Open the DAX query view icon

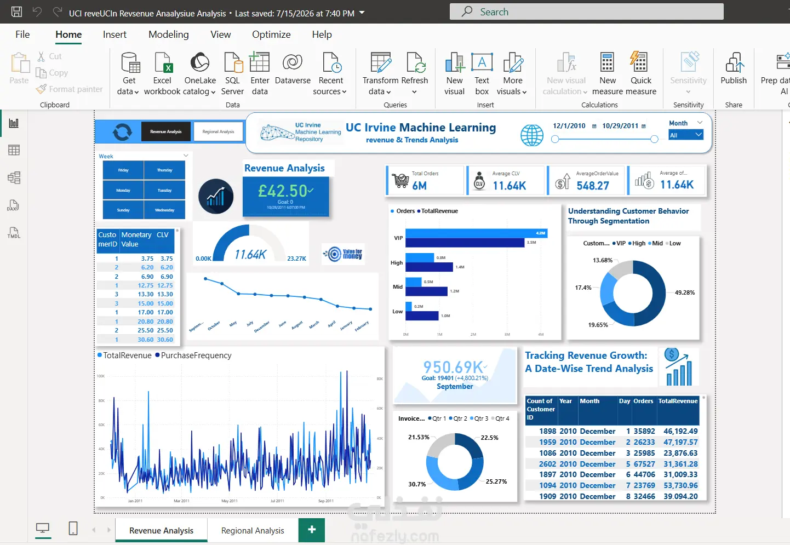[x=14, y=205]
